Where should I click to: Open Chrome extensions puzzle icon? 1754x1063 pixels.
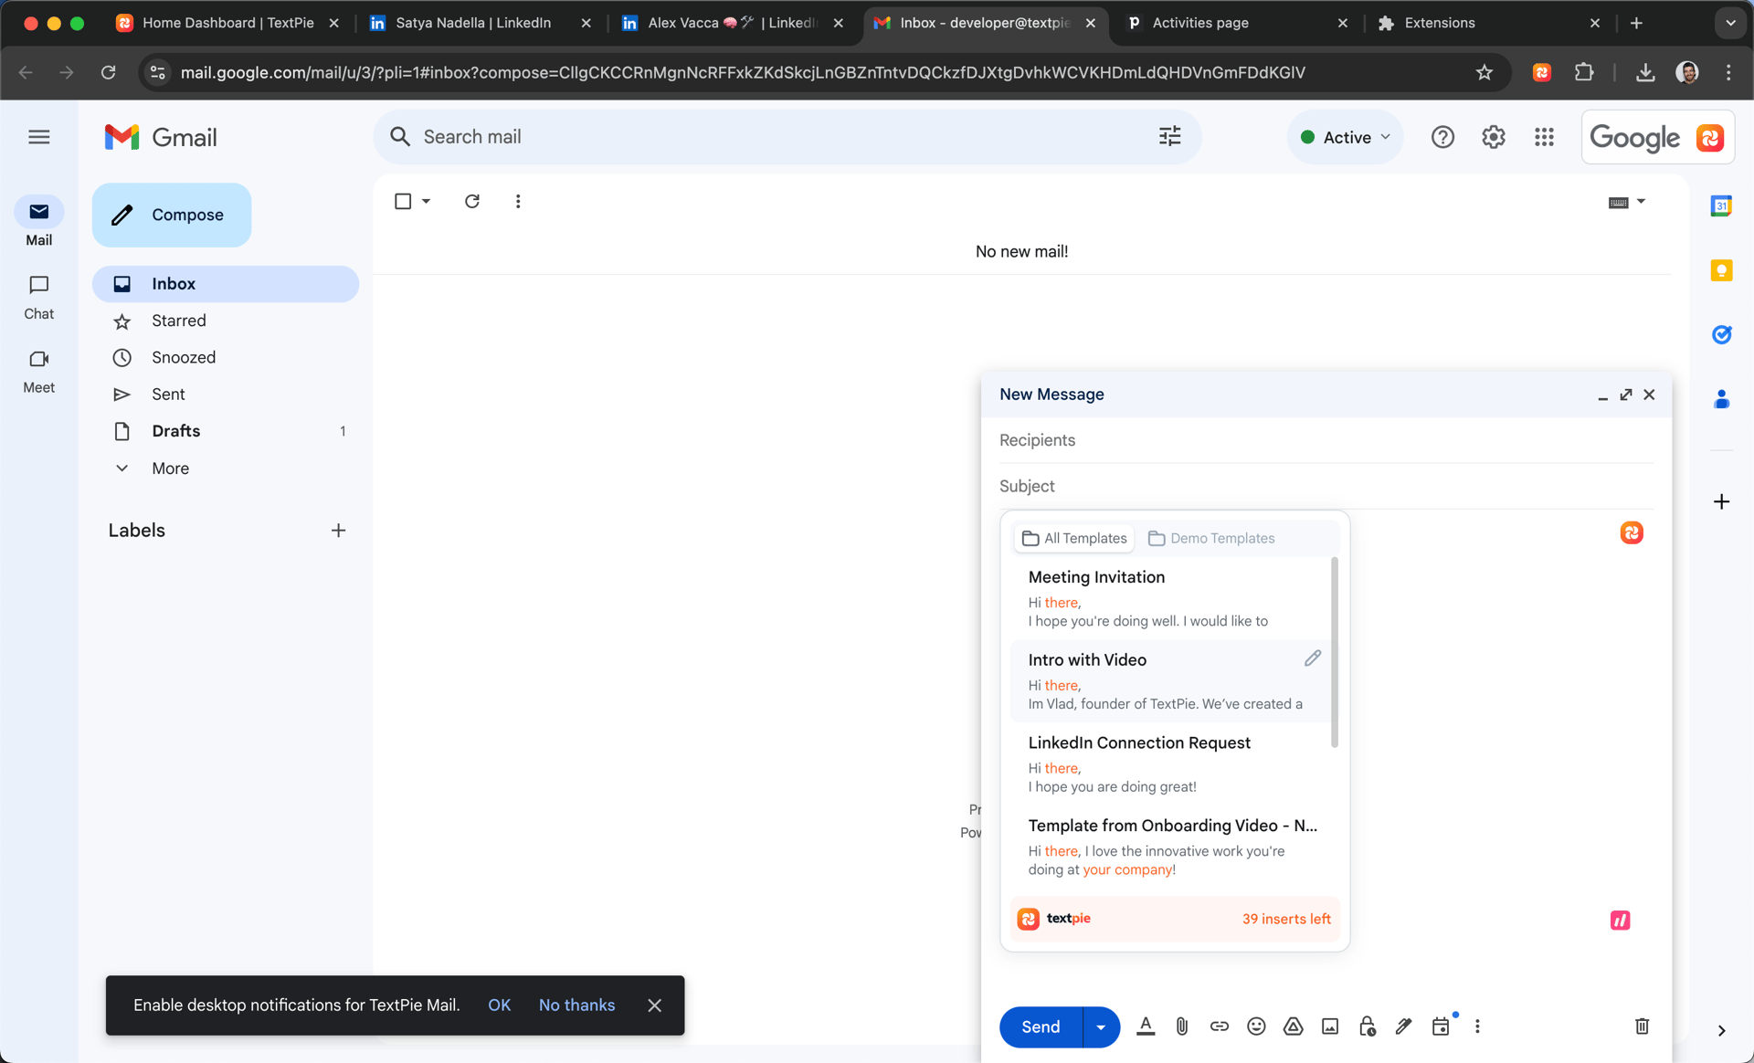pyautogui.click(x=1584, y=72)
